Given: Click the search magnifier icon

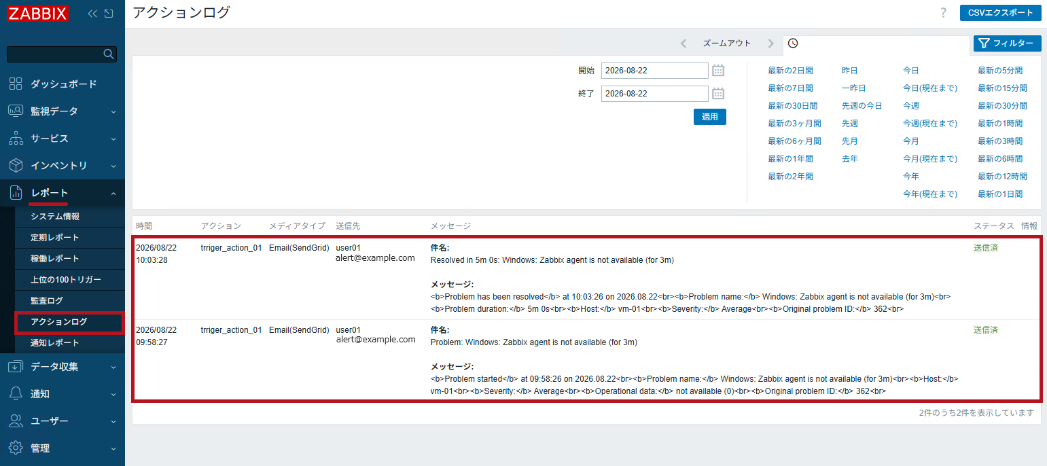Looking at the screenshot, I should tap(108, 54).
